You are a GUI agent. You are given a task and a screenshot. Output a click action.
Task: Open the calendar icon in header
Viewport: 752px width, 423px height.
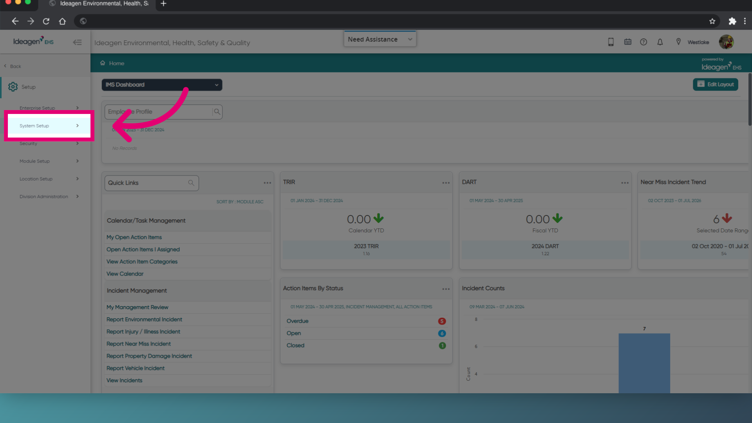pyautogui.click(x=628, y=42)
